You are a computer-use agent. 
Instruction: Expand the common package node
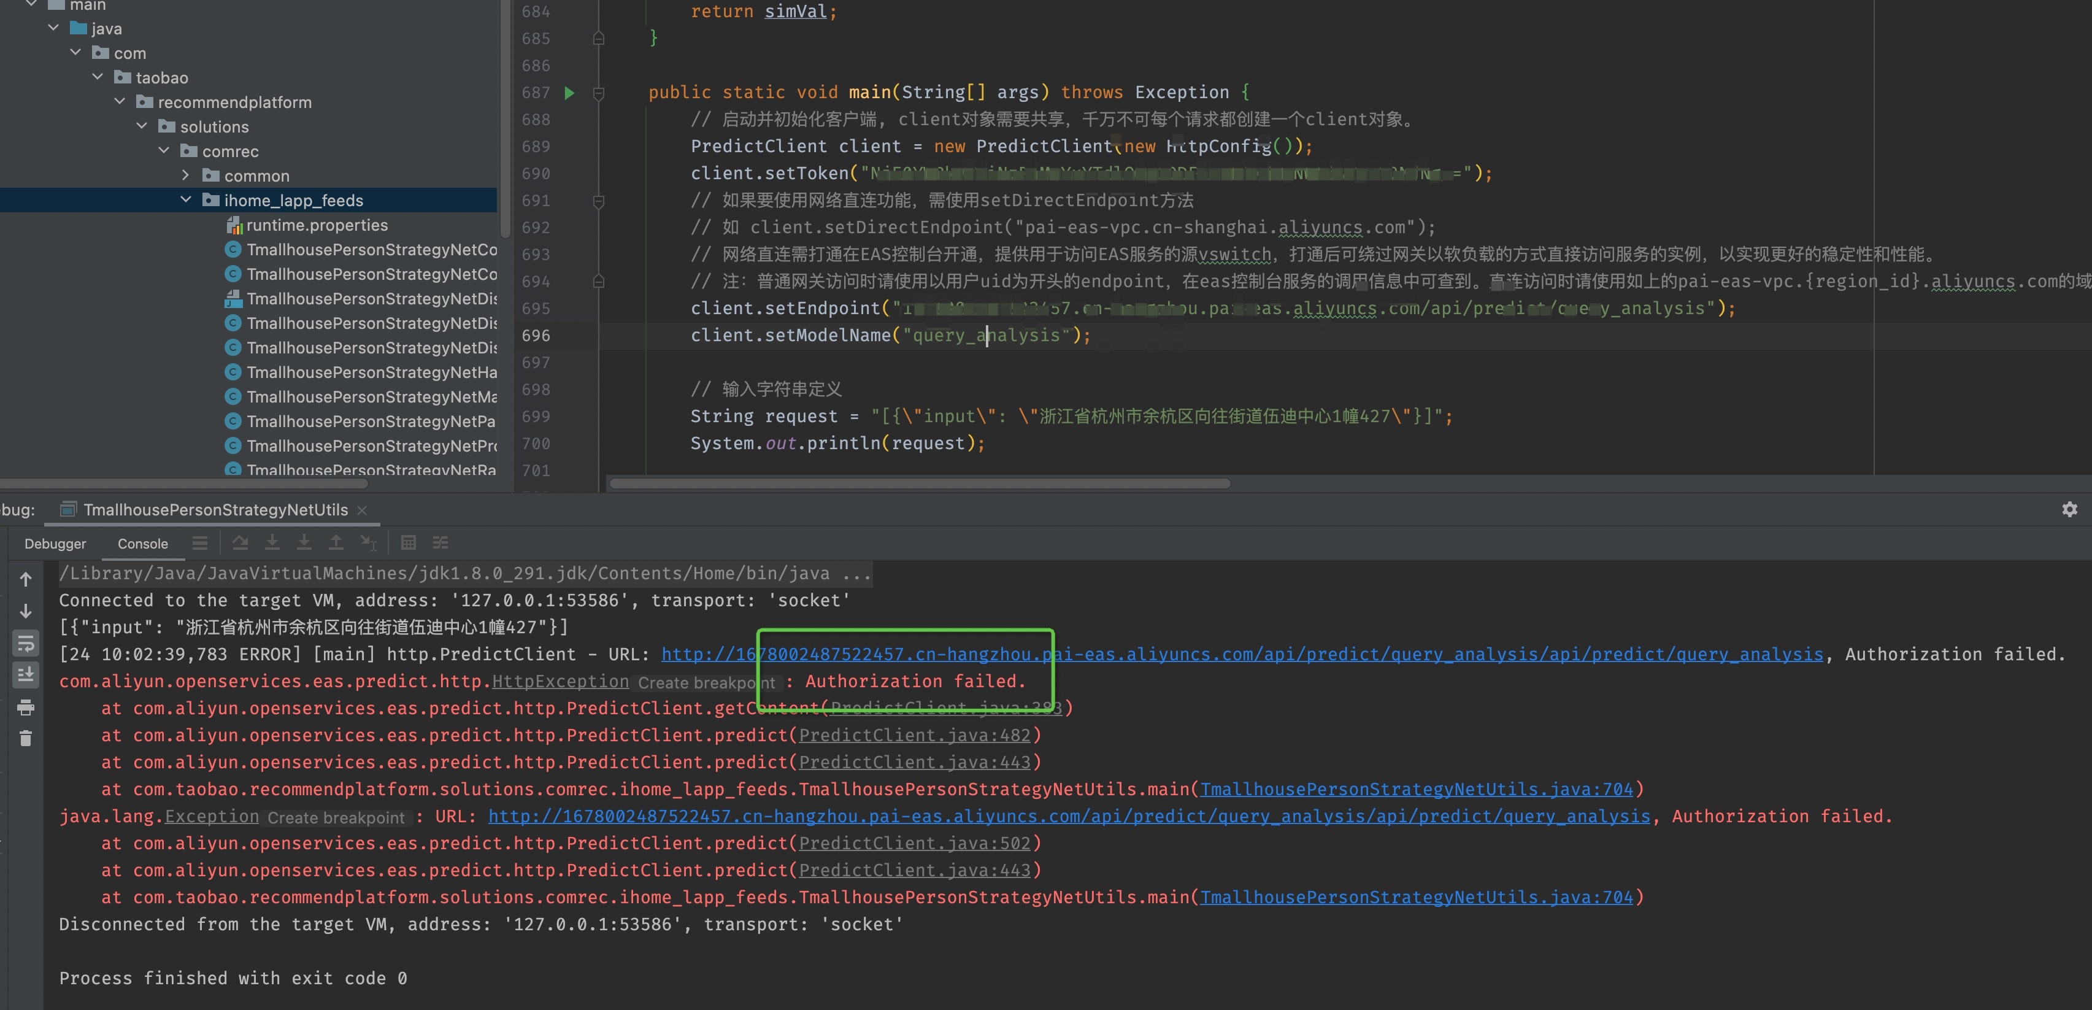[186, 175]
